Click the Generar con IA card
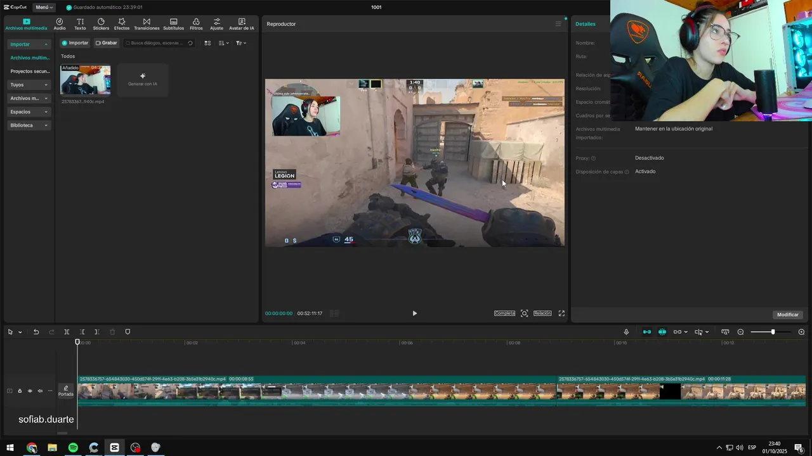Viewport: 812px width, 456px height. (x=143, y=80)
